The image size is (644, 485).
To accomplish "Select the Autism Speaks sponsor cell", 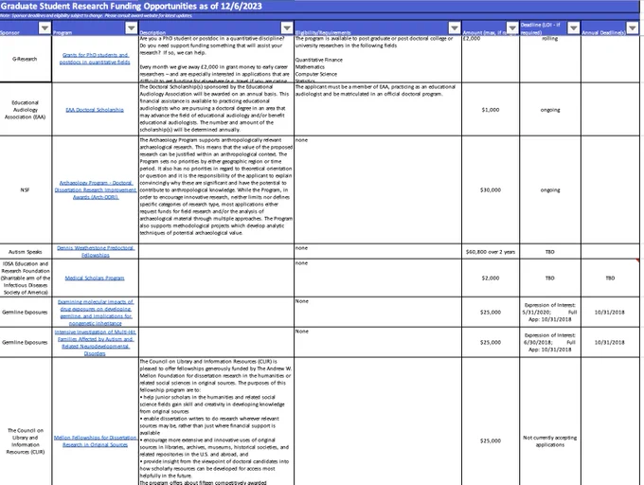I will [26, 252].
